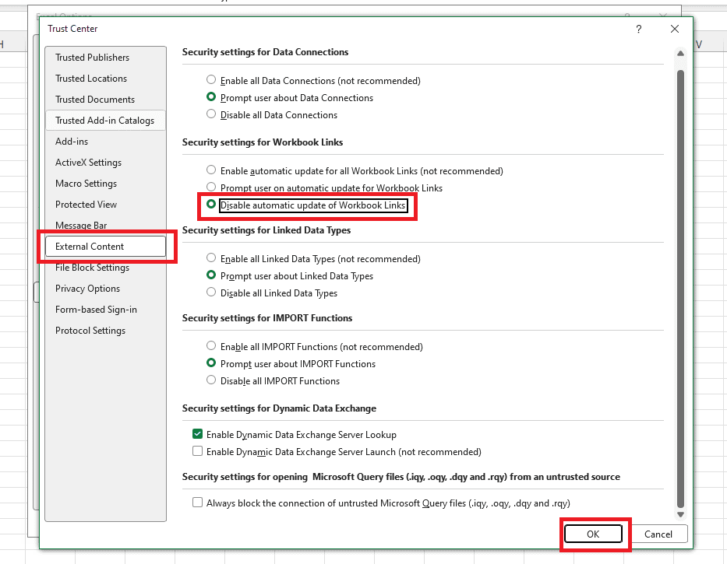The height and width of the screenshot is (564, 727).
Task: Select Disable all IMPORT Functions
Action: 211,380
